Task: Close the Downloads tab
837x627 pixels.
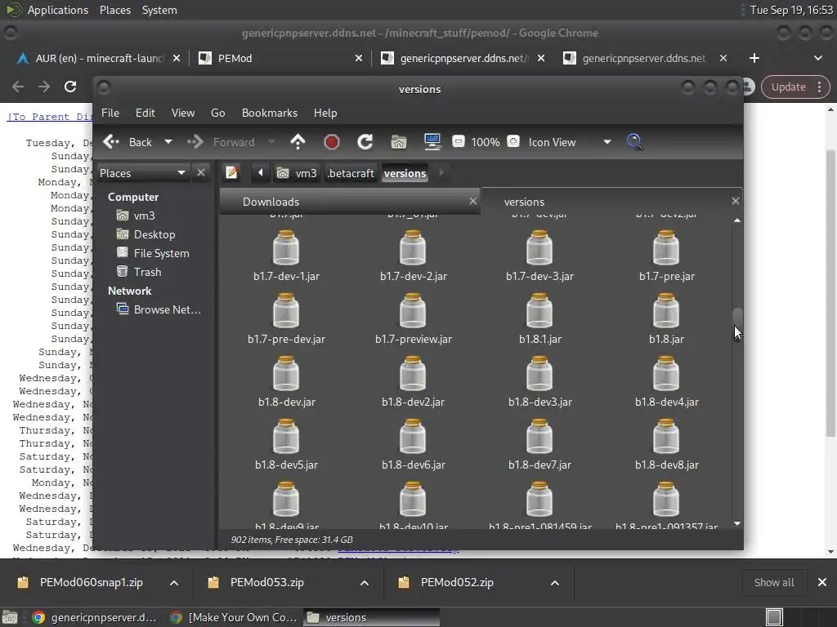Action: (x=472, y=201)
